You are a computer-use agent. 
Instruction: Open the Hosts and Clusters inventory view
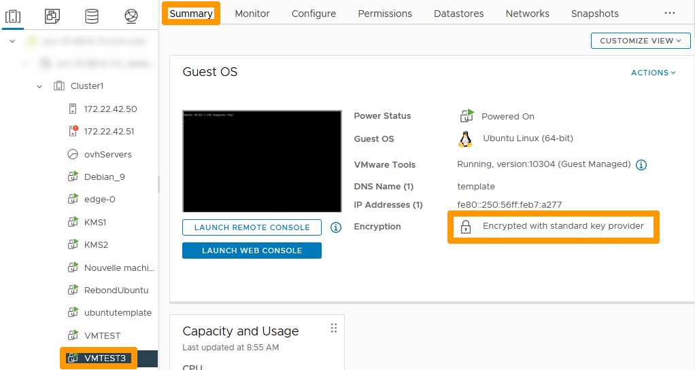(13, 16)
